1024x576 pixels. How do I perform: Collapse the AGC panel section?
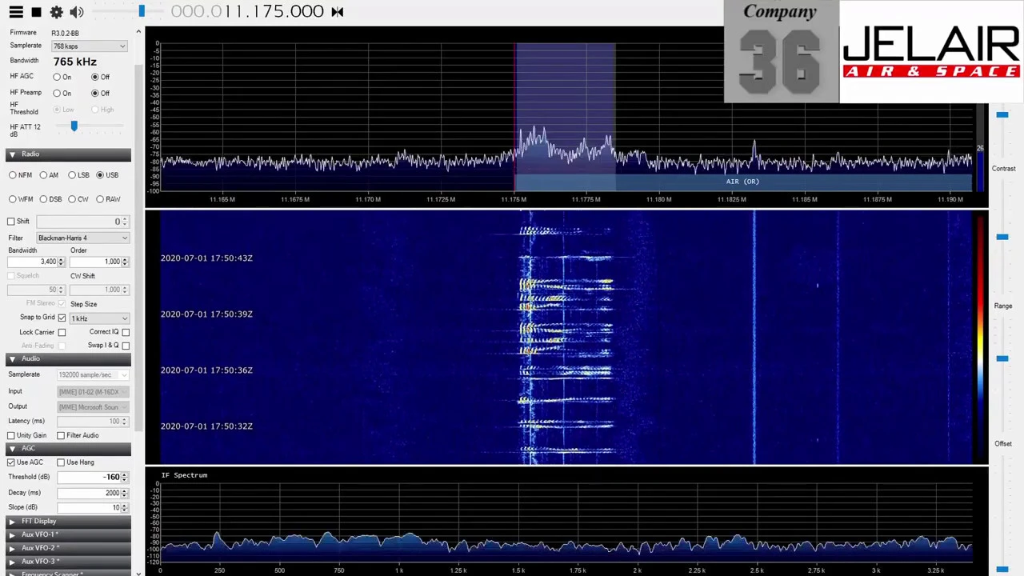[68, 448]
